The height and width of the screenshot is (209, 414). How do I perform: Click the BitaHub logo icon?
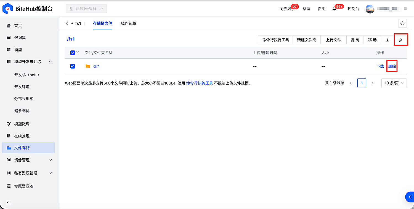[8, 9]
